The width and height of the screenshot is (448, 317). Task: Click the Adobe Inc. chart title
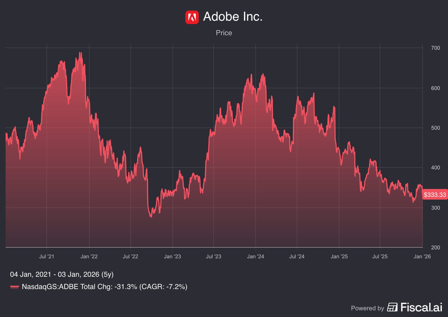point(233,17)
